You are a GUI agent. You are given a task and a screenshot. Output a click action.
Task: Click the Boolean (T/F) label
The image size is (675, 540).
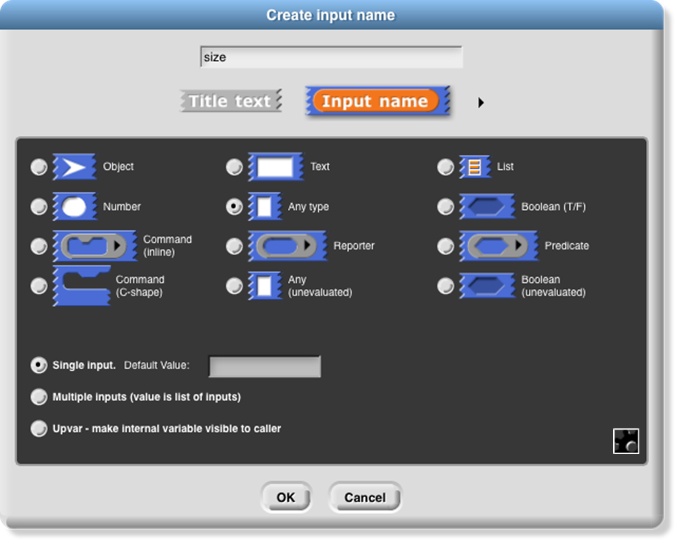click(554, 207)
